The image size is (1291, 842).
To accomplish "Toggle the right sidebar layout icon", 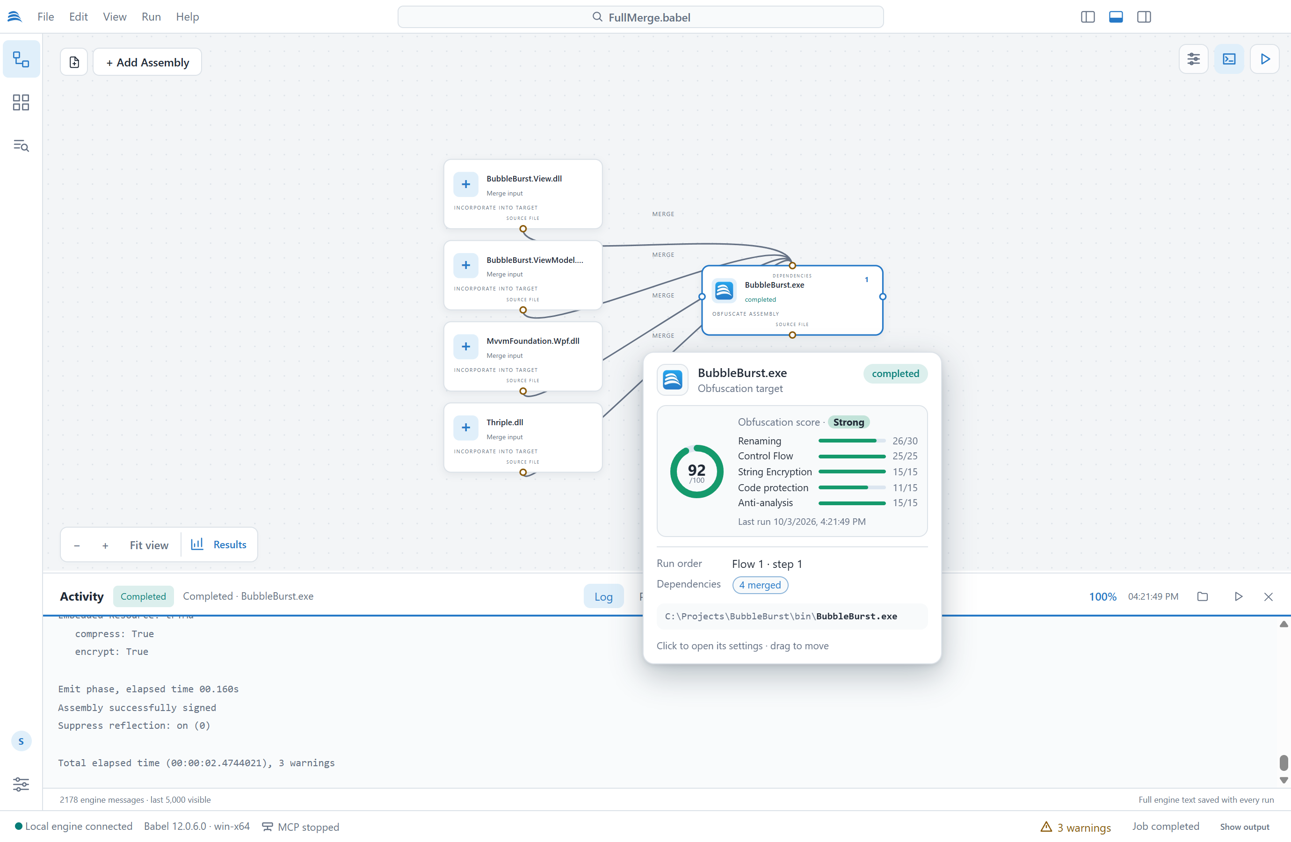I will [x=1144, y=17].
